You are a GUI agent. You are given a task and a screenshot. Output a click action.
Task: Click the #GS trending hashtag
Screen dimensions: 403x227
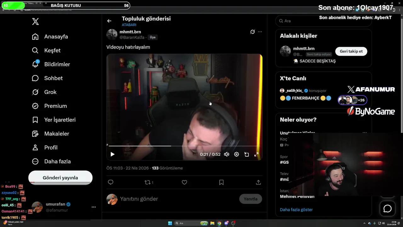(x=284, y=162)
